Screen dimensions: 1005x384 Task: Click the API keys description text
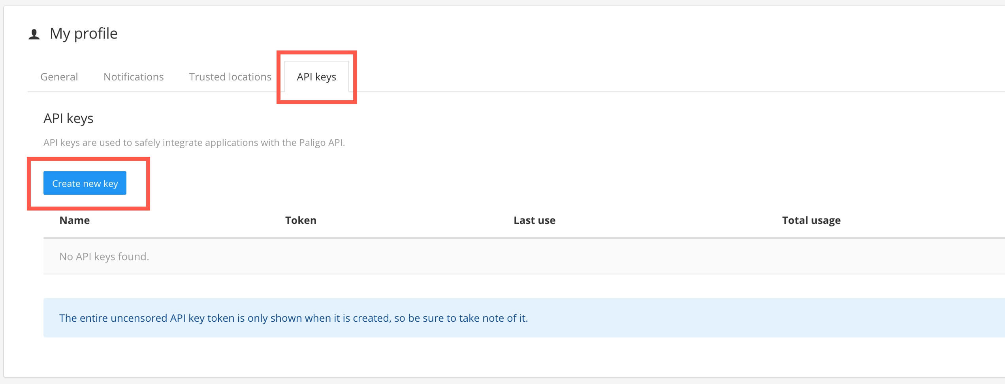click(194, 143)
